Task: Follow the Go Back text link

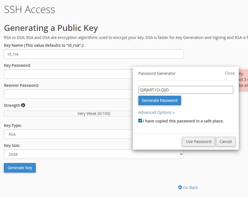Action: coord(191,188)
